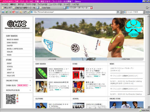Click the wand (pencil) toolbar icon
The height and width of the screenshot is (112, 150).
[x=25, y=12]
